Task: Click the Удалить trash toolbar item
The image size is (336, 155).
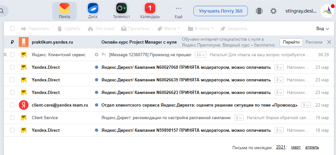Action: [69, 29]
